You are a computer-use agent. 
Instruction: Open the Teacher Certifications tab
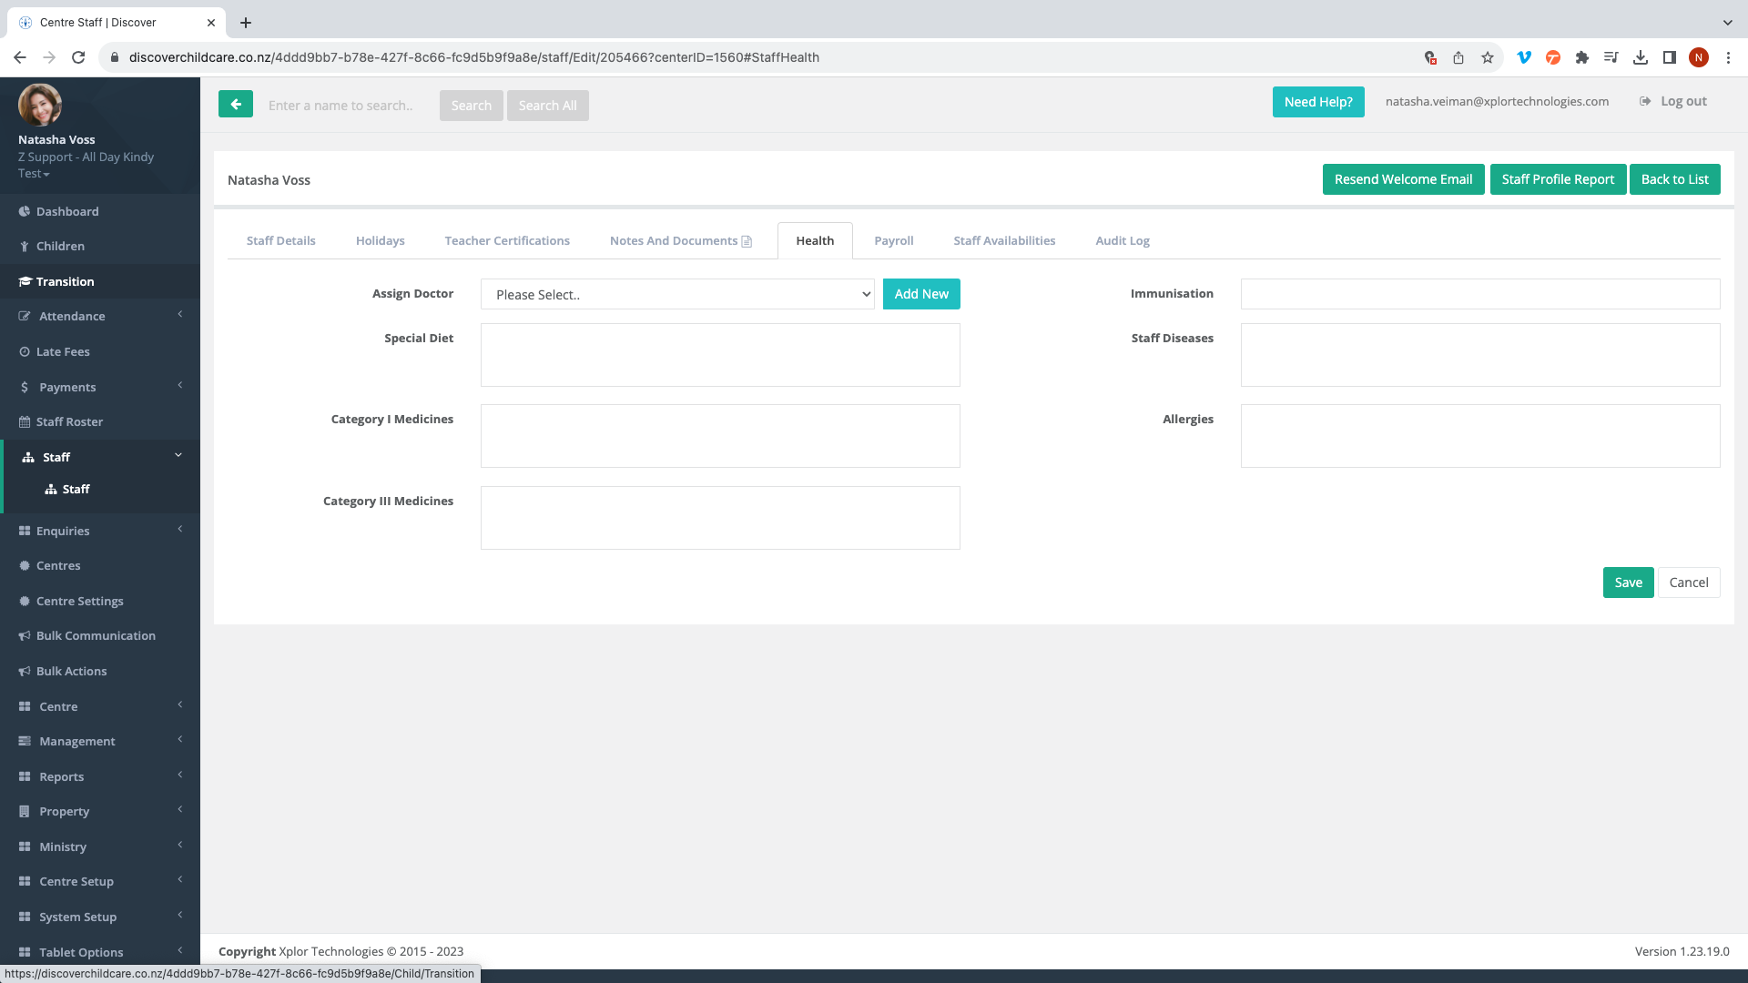[507, 240]
